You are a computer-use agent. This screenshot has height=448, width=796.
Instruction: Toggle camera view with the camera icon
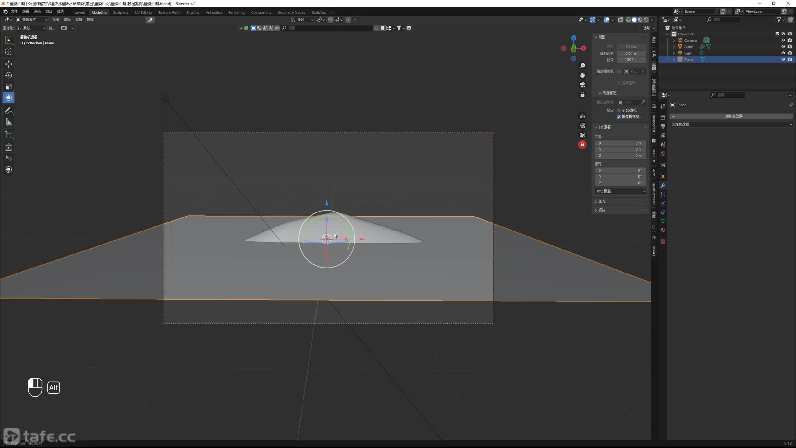582,85
